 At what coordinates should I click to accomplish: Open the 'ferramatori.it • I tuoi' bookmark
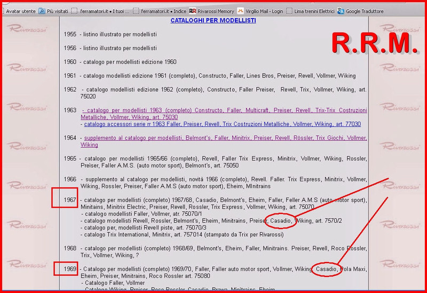104,11
